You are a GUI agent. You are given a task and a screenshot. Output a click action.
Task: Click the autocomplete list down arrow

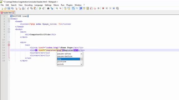coord(81,64)
